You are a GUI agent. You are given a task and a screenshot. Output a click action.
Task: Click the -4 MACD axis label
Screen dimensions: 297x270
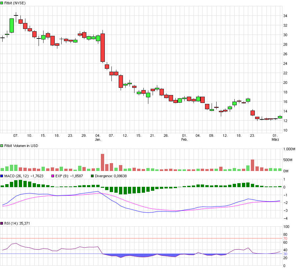point(285,218)
